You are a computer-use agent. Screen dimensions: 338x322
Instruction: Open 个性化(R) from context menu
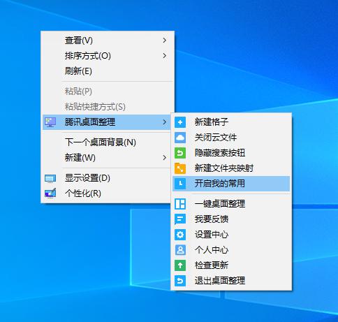pos(108,193)
